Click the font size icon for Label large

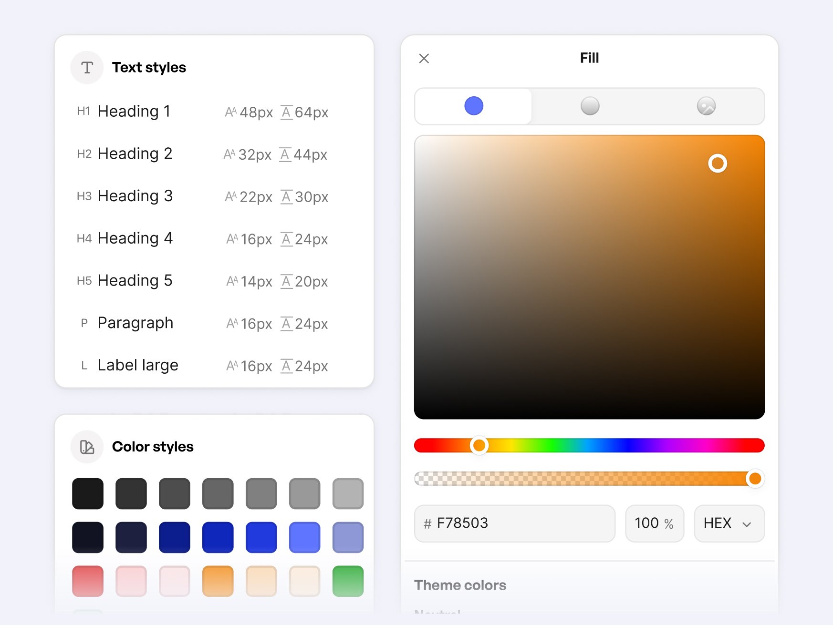tap(232, 366)
